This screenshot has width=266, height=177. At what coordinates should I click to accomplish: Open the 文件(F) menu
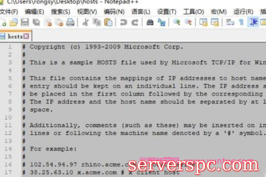[x=9, y=12]
